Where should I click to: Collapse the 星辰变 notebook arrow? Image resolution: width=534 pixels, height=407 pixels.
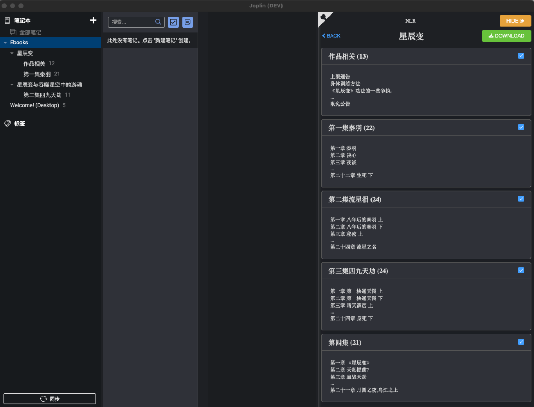tap(12, 53)
